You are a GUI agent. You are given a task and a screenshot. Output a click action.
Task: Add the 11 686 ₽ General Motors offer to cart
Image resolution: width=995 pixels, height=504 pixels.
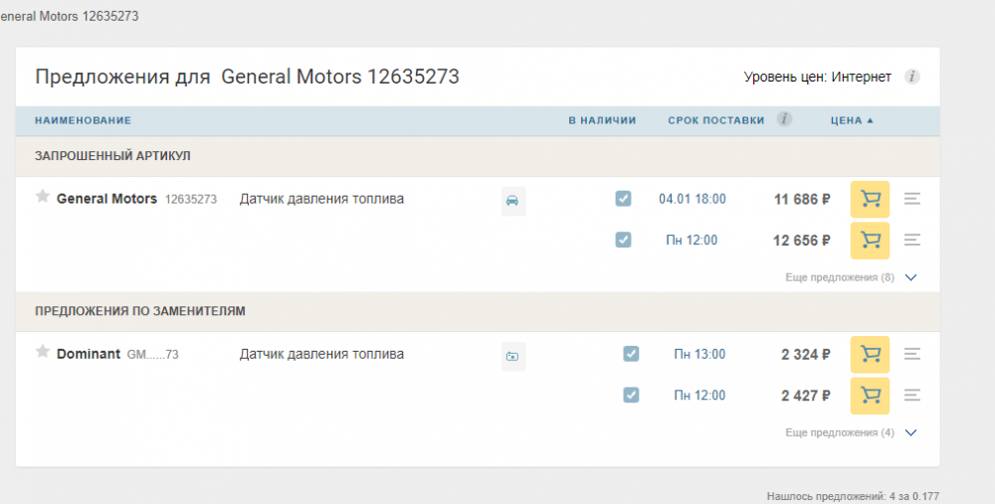point(870,199)
